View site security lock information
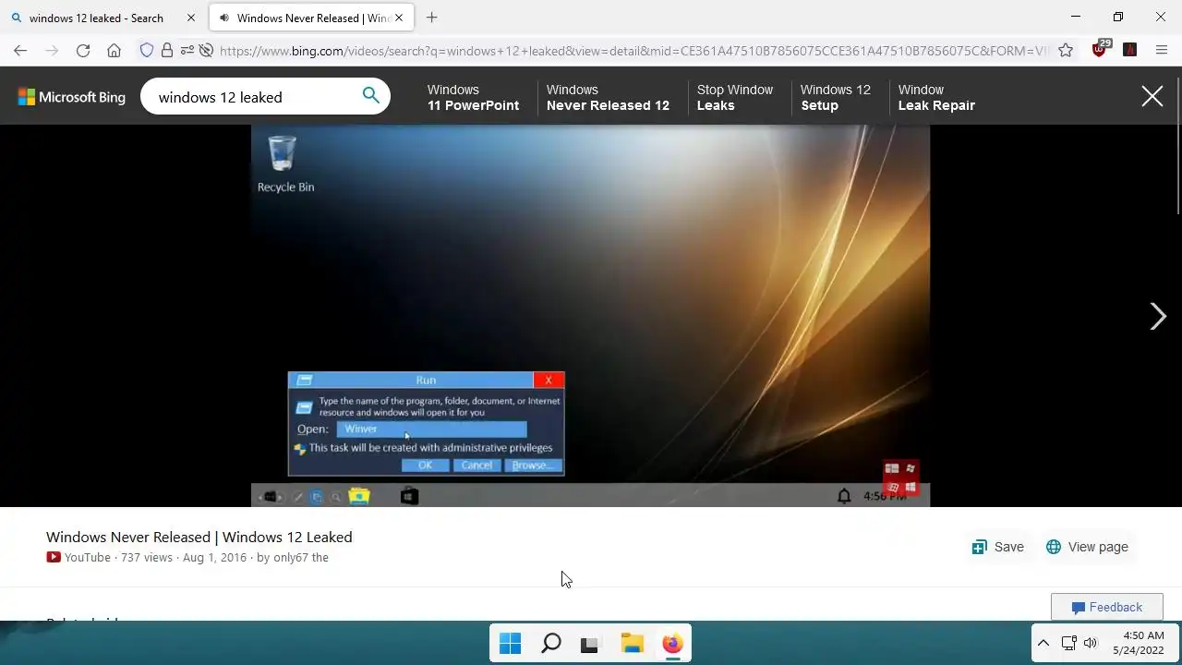 [x=166, y=51]
